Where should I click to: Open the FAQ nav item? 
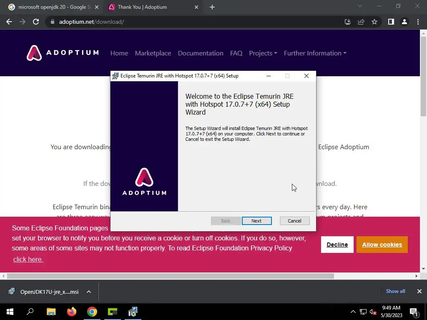236,53
